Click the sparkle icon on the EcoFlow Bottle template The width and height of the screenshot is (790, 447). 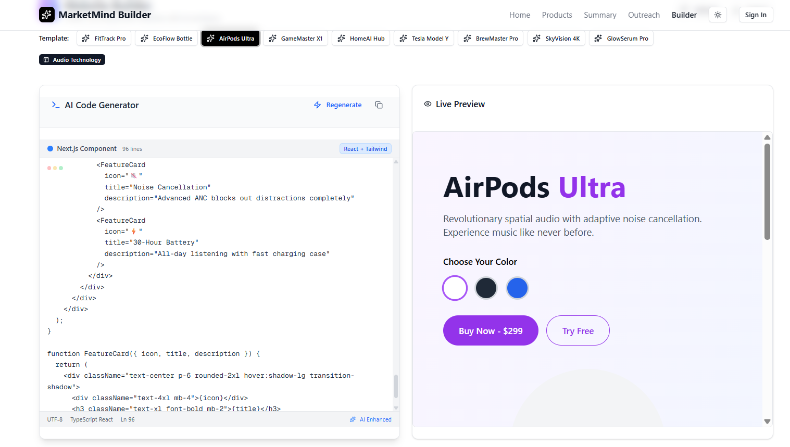pos(144,39)
